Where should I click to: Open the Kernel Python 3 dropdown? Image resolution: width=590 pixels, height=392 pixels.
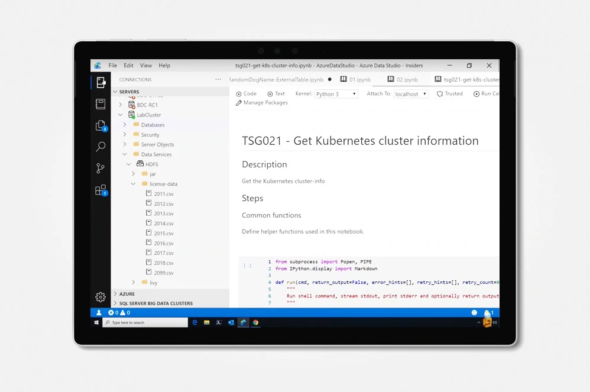point(336,94)
